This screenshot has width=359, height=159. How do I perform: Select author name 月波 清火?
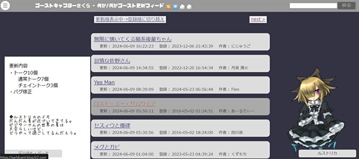click(239, 68)
